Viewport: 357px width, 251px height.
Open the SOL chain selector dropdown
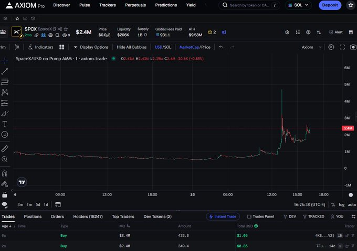[298, 5]
